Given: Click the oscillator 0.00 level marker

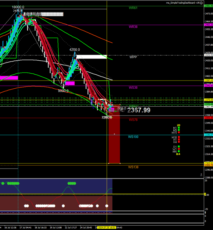Looking at the screenshot, I should (x=207, y=195).
